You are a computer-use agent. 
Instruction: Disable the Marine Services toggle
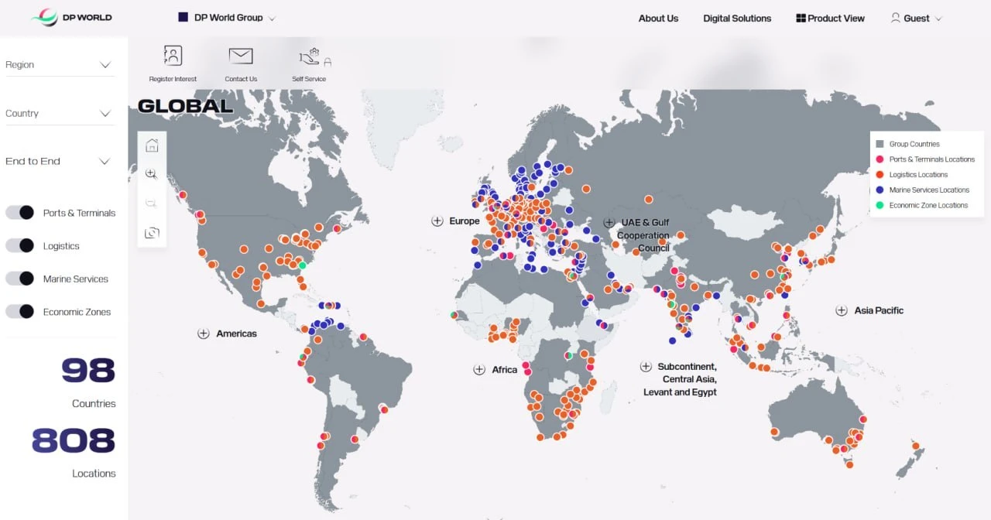click(20, 279)
